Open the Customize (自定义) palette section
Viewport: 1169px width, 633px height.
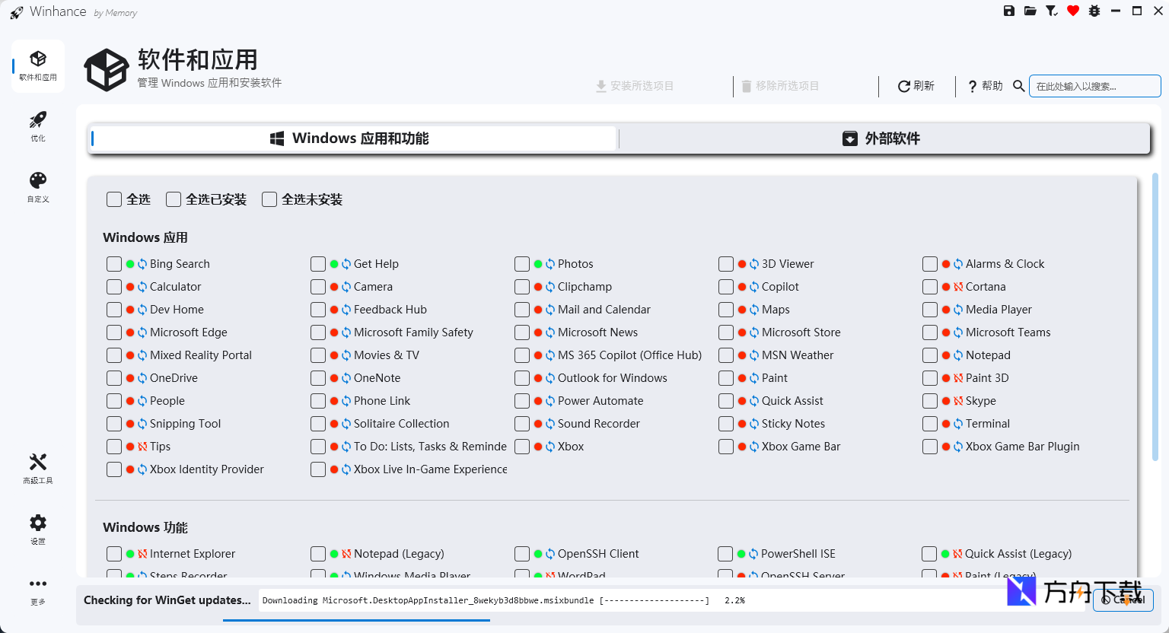point(37,186)
